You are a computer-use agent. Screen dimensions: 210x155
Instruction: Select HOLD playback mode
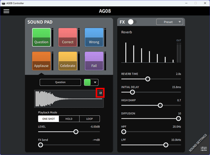[x=69, y=119]
